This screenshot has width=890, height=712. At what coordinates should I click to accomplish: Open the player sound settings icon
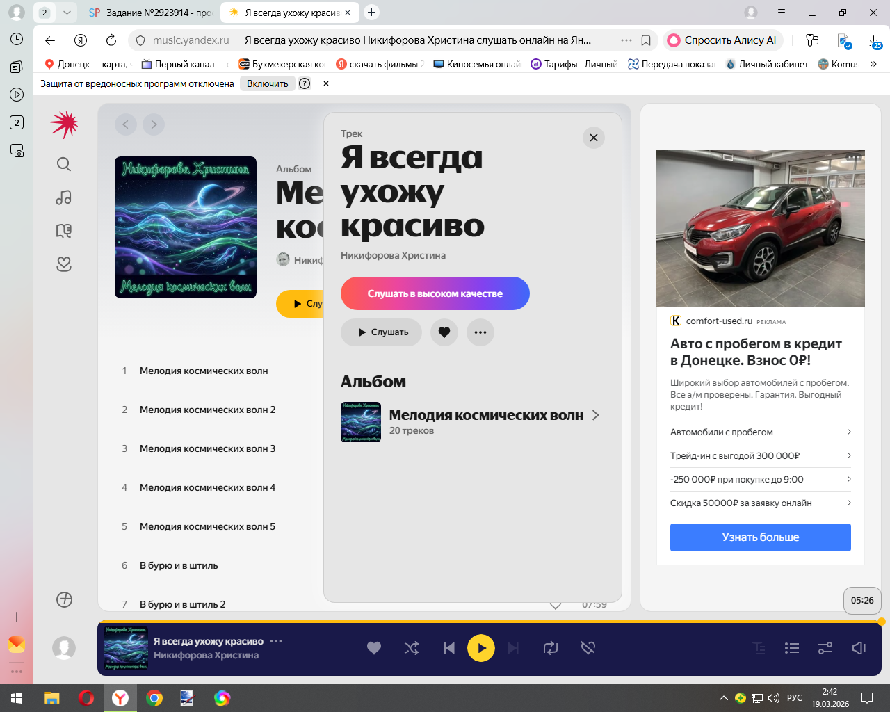pos(825,648)
